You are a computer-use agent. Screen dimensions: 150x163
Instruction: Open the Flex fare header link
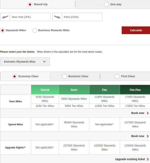click(105, 90)
